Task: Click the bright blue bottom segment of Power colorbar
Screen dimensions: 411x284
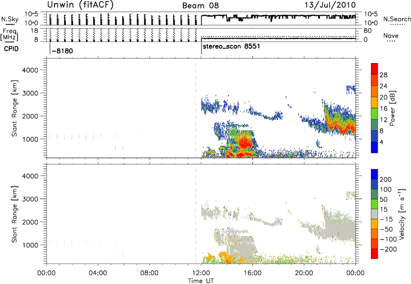Action: click(375, 147)
